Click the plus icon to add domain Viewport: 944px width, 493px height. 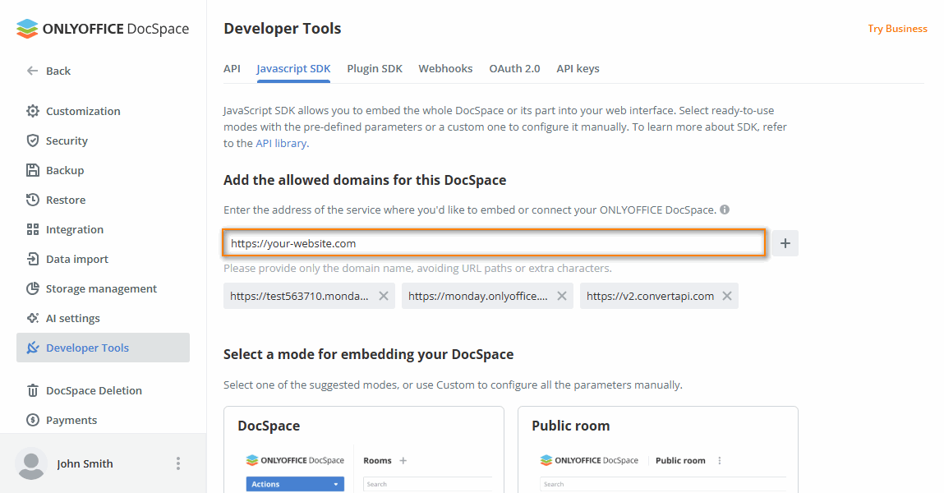785,243
